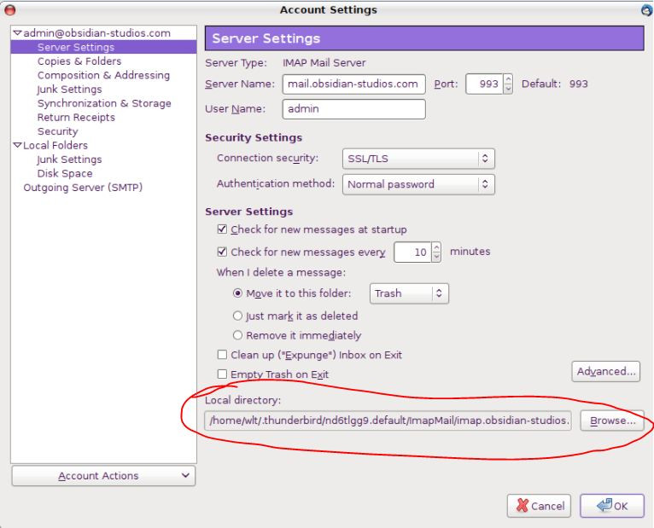Decrease the port number with down arrow
The height and width of the screenshot is (528, 654).
pos(508,89)
